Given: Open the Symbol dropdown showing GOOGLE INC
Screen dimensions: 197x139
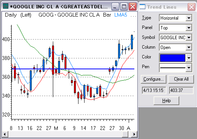Looking at the screenshot, I should [189, 38].
